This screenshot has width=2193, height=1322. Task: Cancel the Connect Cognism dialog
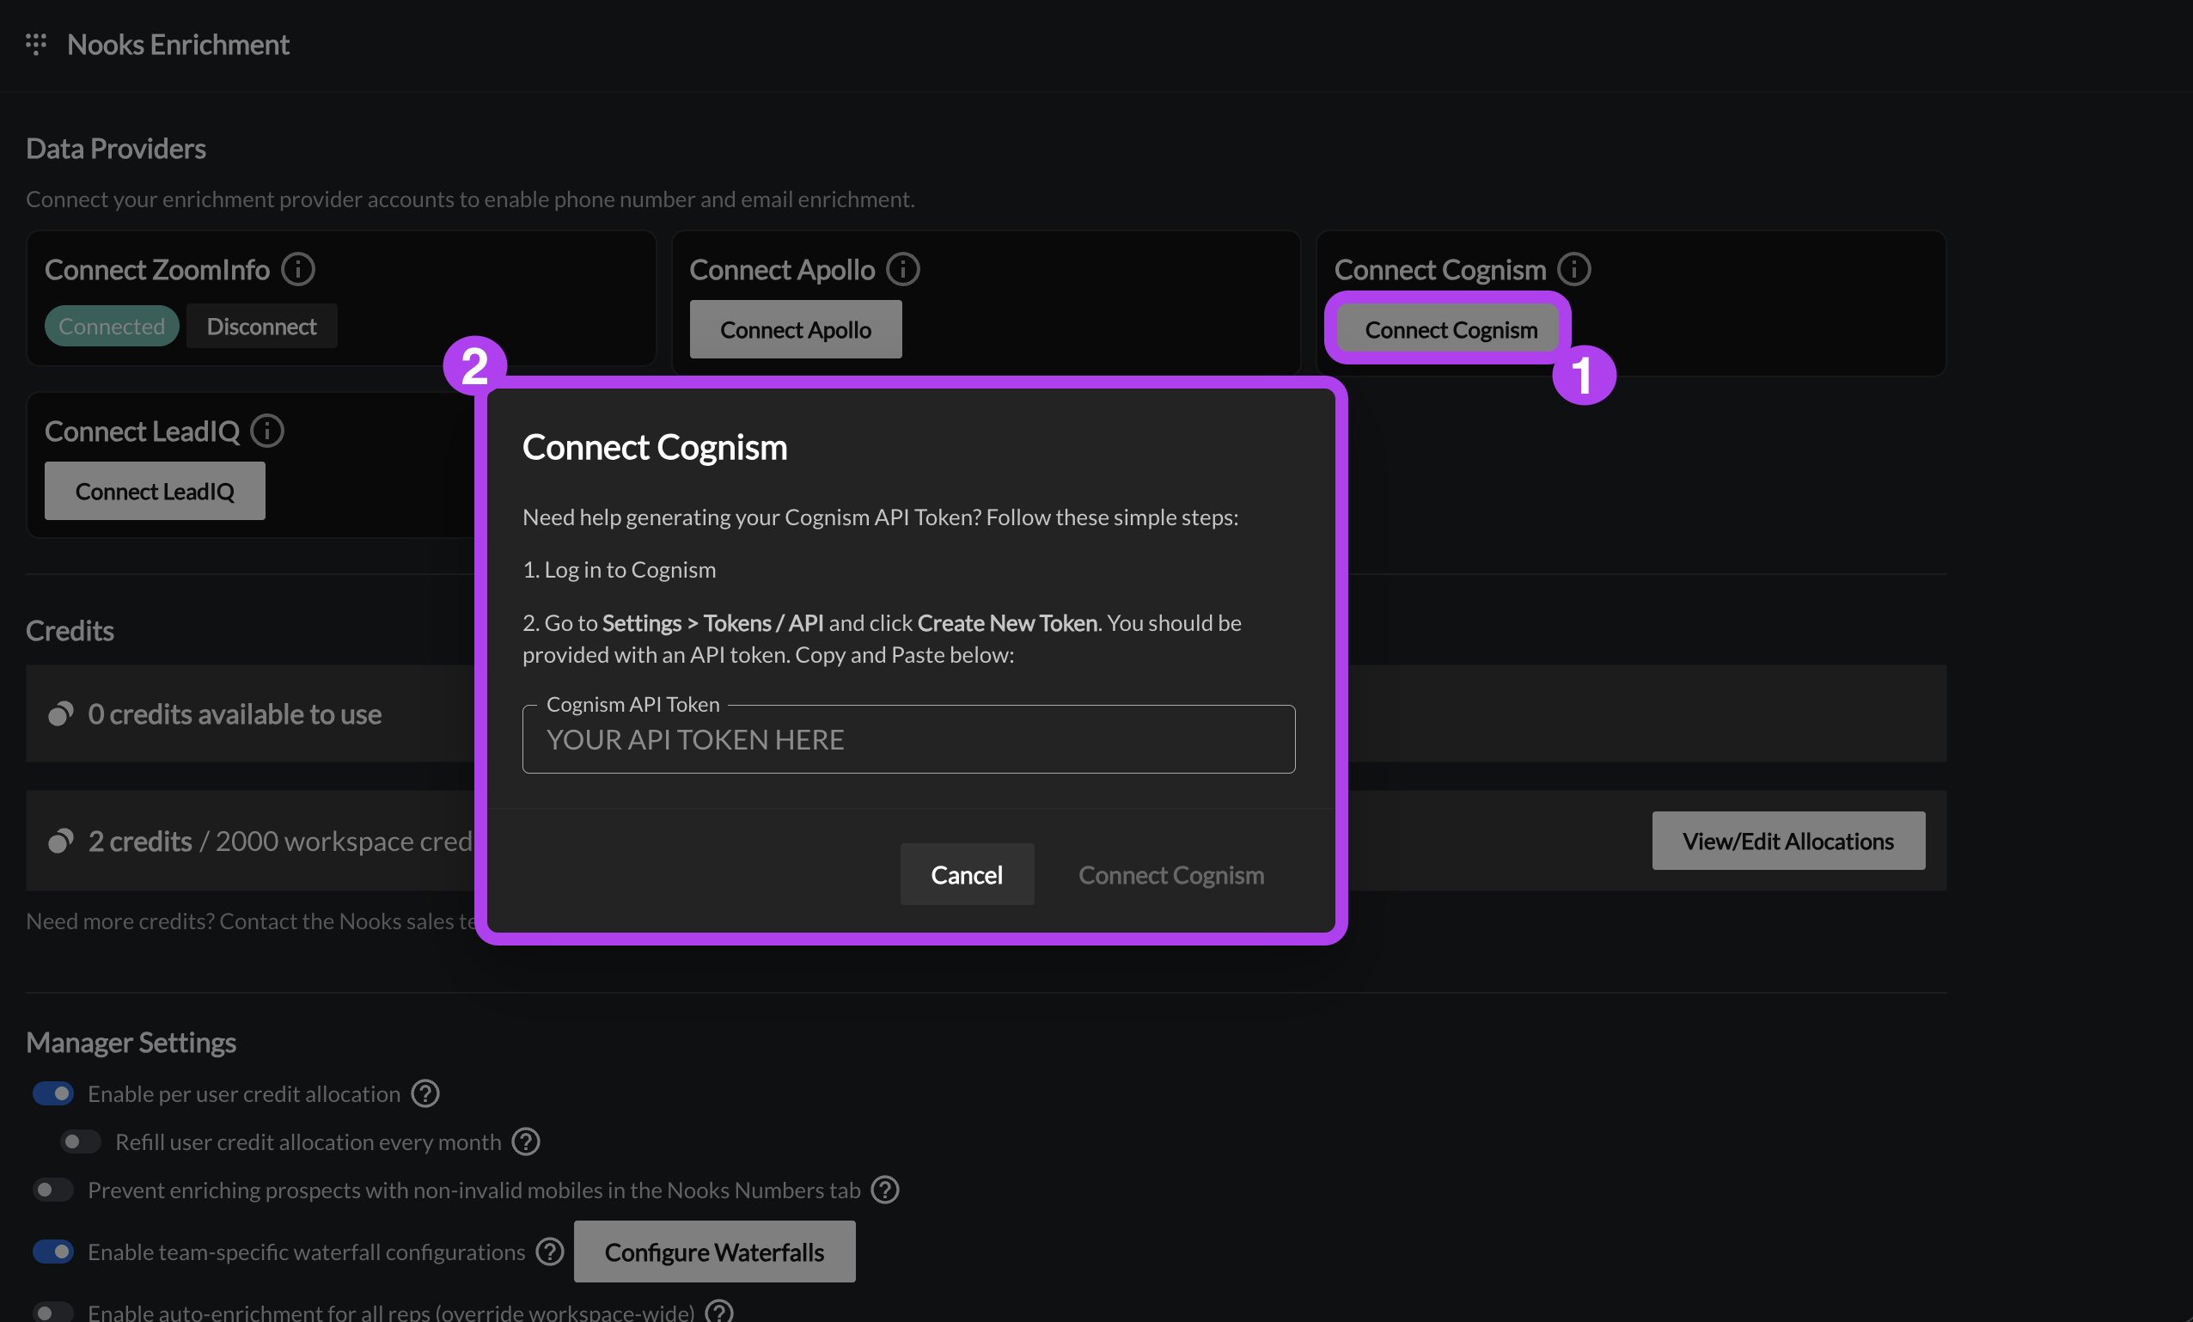[967, 874]
